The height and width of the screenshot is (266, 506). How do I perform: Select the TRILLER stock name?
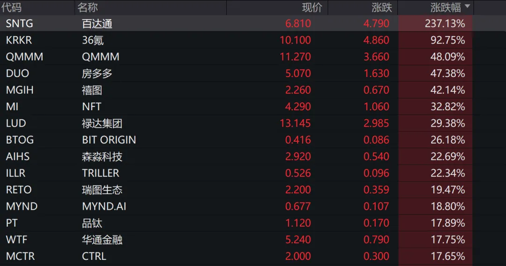point(100,173)
